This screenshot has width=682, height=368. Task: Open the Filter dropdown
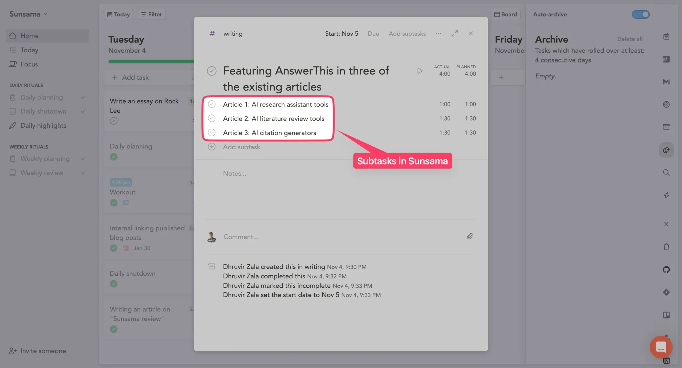point(151,14)
